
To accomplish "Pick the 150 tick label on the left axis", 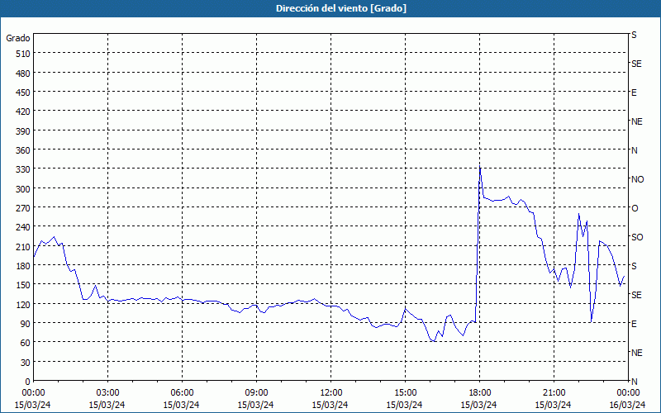I will click(x=23, y=285).
